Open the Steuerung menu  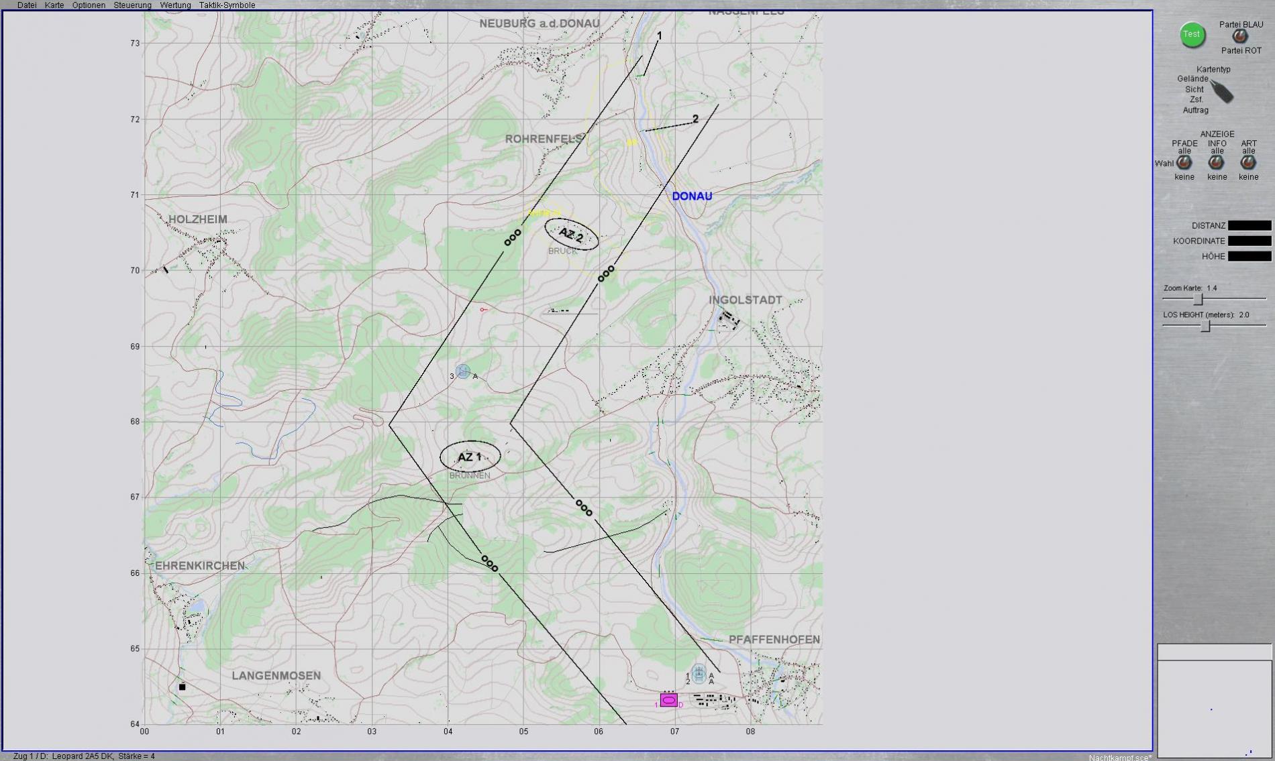132,5
